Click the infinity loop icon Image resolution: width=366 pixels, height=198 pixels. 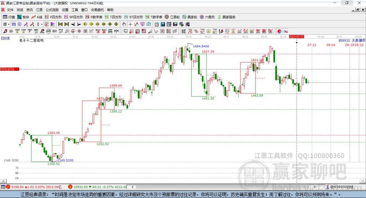pos(286,31)
